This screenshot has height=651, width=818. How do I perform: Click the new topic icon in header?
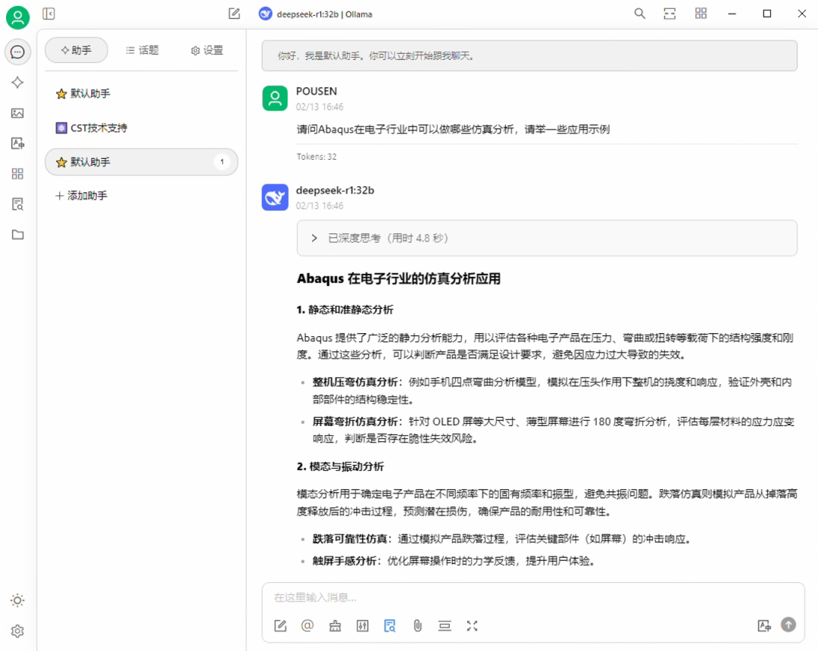coord(234,14)
